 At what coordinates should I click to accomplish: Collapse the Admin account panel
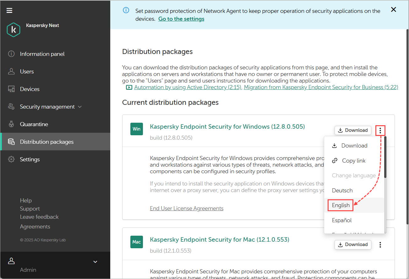coord(95,261)
